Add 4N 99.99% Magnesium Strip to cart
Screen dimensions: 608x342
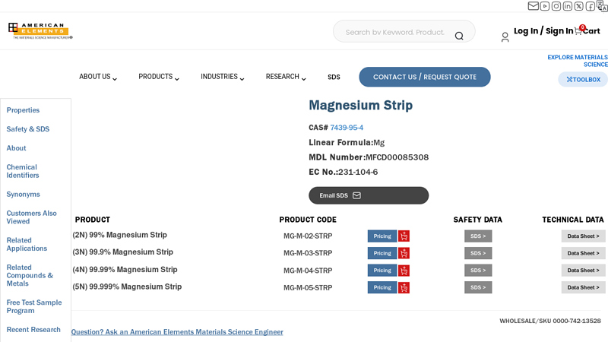click(404, 271)
